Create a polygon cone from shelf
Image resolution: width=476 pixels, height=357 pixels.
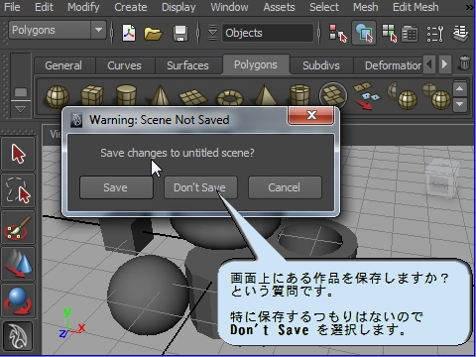tap(161, 95)
